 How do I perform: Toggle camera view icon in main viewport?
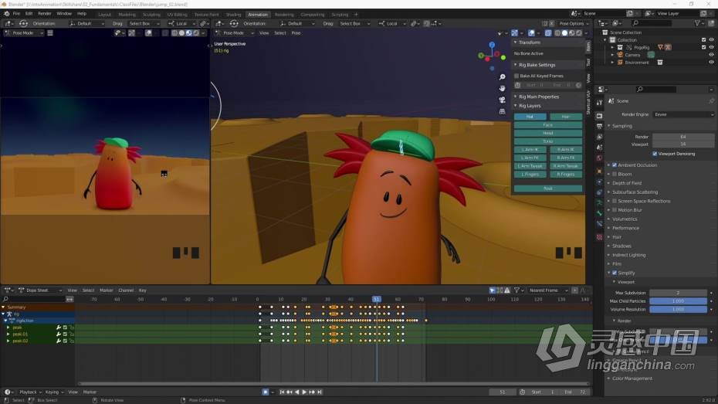point(503,100)
